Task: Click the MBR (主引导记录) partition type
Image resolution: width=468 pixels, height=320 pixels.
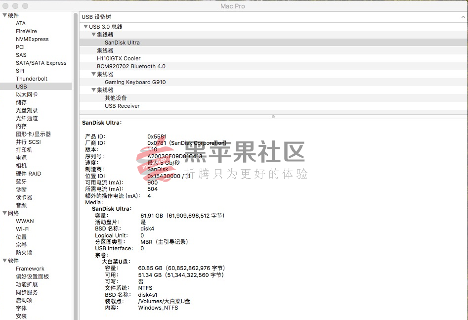Action: (164, 242)
